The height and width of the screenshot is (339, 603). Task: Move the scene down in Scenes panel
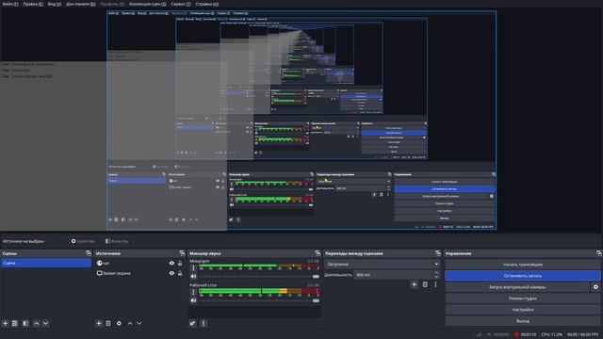click(45, 323)
